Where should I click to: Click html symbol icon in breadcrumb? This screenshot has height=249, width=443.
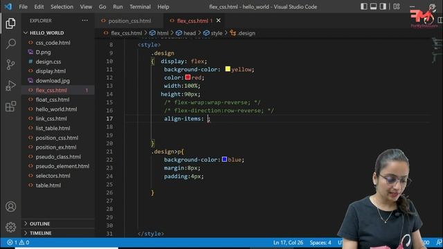coord(152,33)
